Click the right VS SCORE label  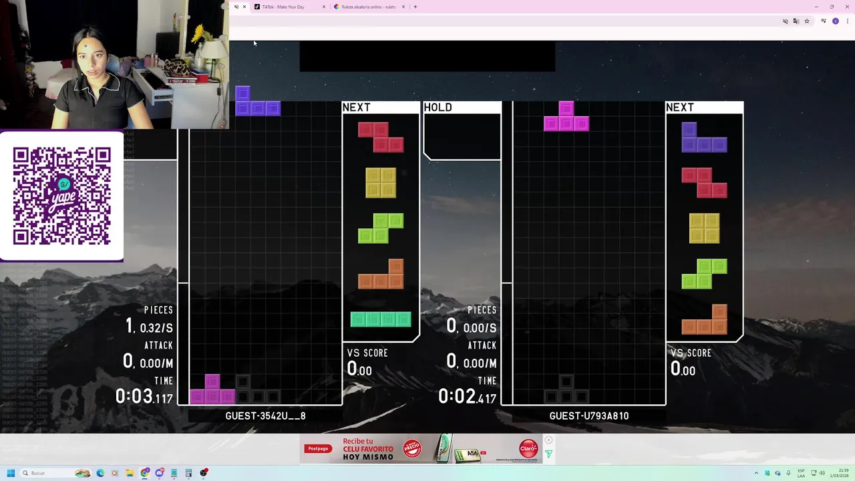tap(691, 353)
